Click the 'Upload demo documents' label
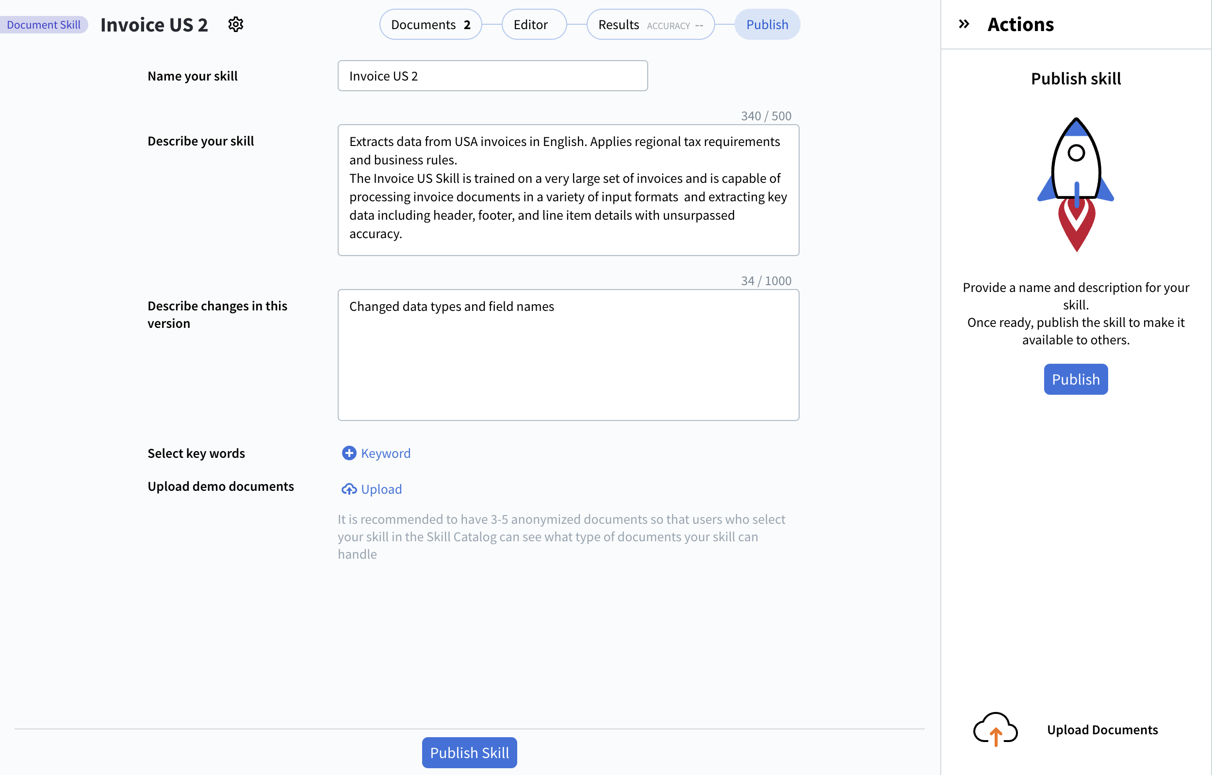 coord(220,485)
